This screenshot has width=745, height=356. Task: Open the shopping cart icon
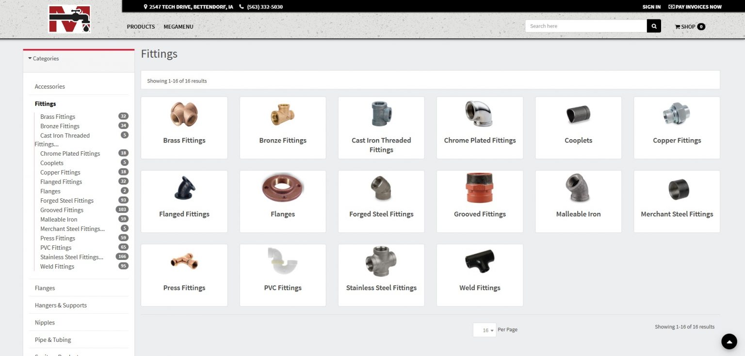tap(678, 27)
